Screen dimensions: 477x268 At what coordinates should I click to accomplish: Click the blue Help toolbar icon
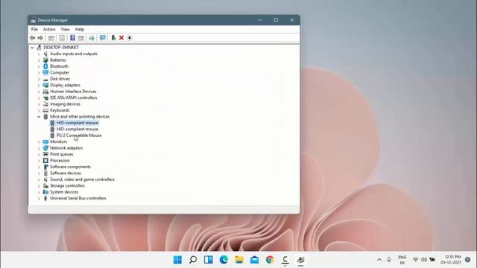tap(72, 38)
